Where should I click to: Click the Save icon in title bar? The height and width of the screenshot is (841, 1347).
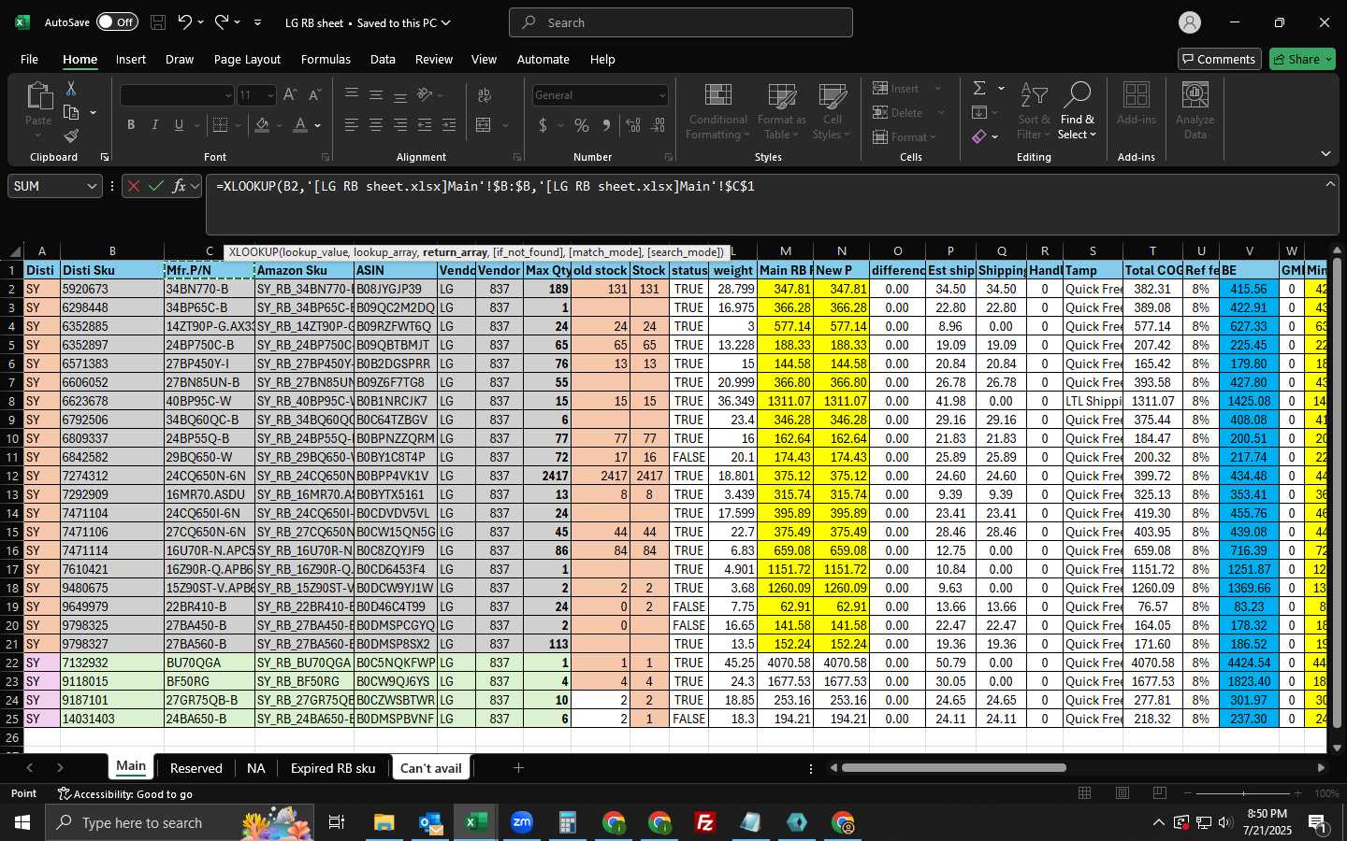(158, 22)
